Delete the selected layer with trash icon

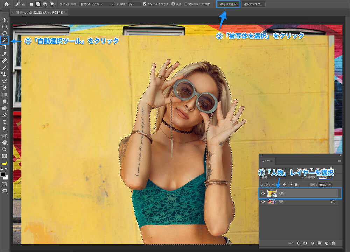pos(334,243)
